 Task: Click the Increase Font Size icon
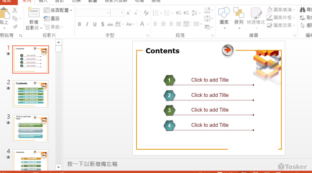[129, 13]
